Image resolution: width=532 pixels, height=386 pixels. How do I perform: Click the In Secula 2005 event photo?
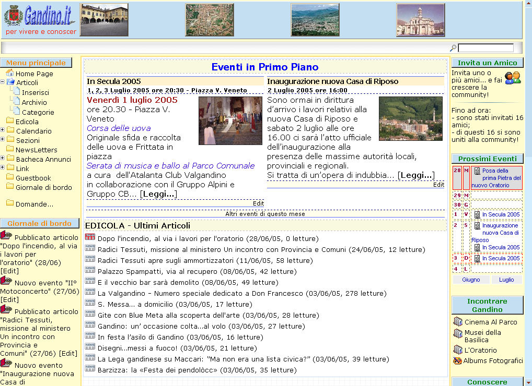pos(230,120)
